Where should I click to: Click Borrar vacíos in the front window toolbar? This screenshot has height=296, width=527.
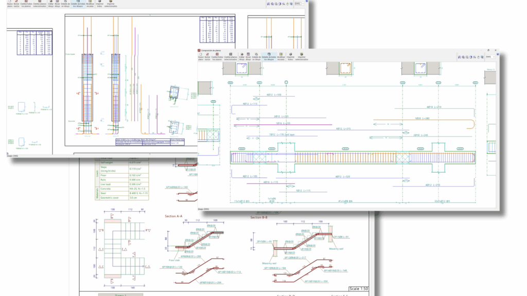point(207,57)
